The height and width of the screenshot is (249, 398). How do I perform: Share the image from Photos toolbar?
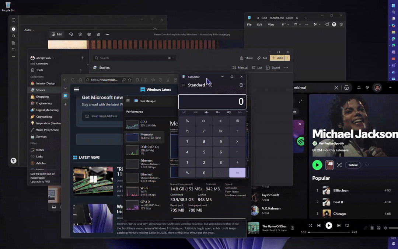point(98,34)
